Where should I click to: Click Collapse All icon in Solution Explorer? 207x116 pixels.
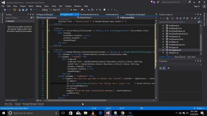pos(184,18)
